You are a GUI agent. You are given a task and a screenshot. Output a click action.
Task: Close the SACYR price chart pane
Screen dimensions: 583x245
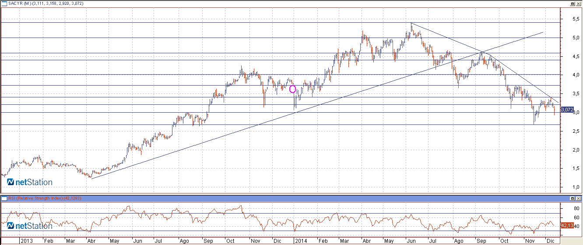(578, 3)
